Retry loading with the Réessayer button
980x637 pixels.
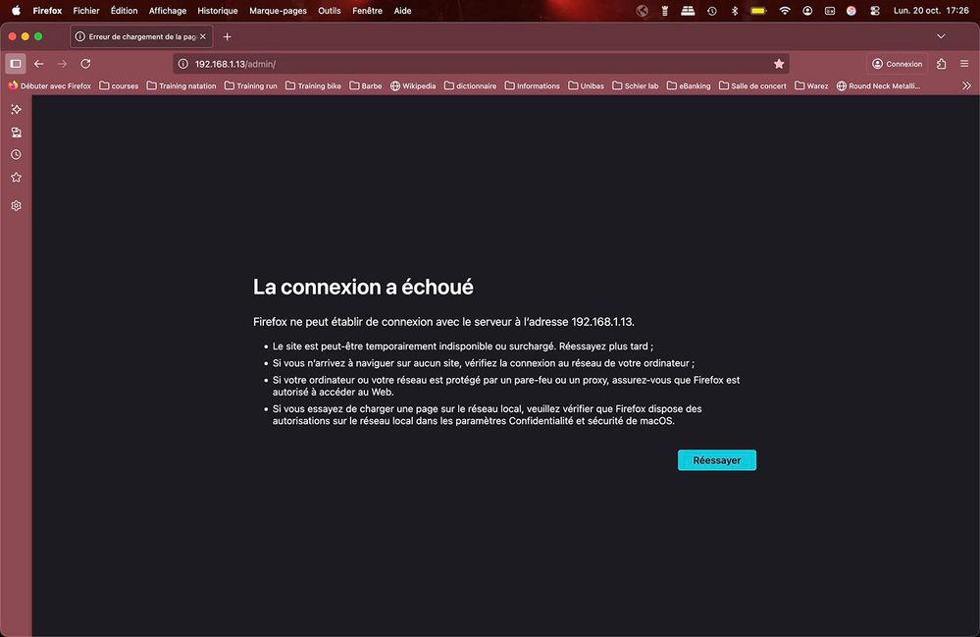(x=716, y=460)
